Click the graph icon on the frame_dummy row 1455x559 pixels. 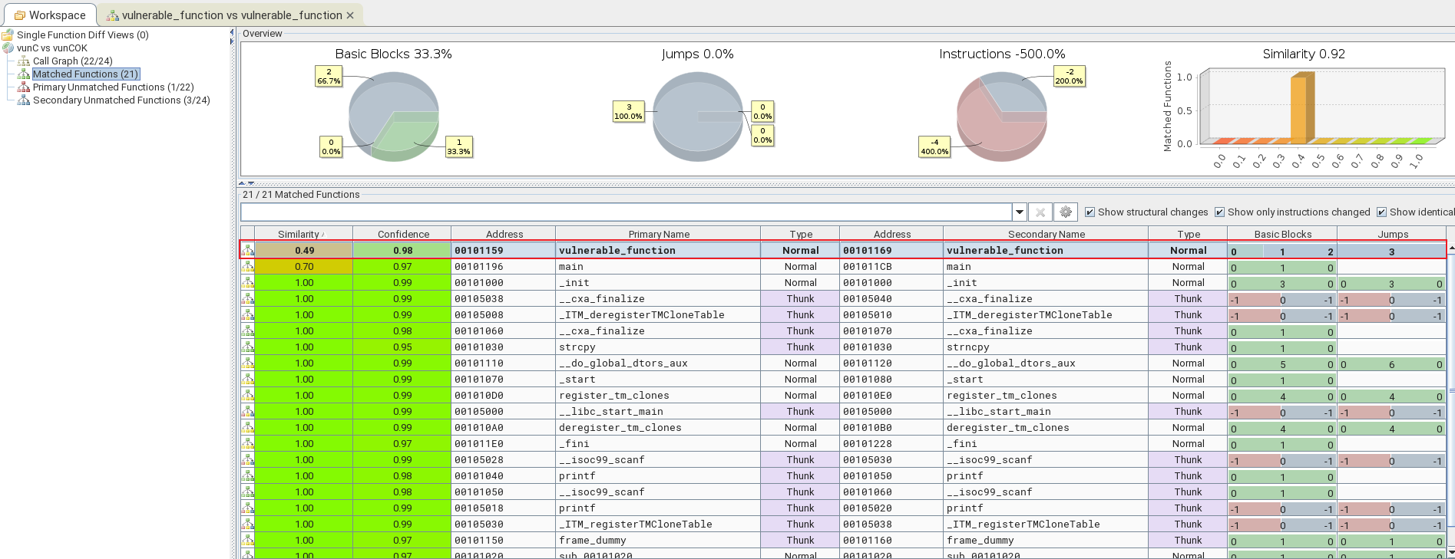[247, 541]
